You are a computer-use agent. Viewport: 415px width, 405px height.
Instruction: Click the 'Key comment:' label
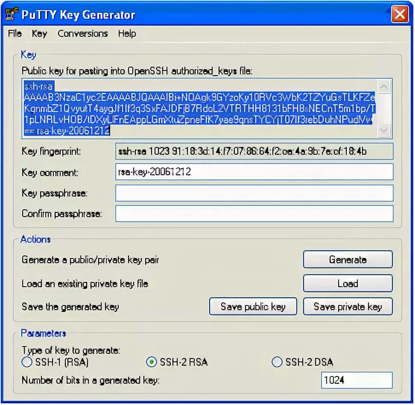(50, 173)
